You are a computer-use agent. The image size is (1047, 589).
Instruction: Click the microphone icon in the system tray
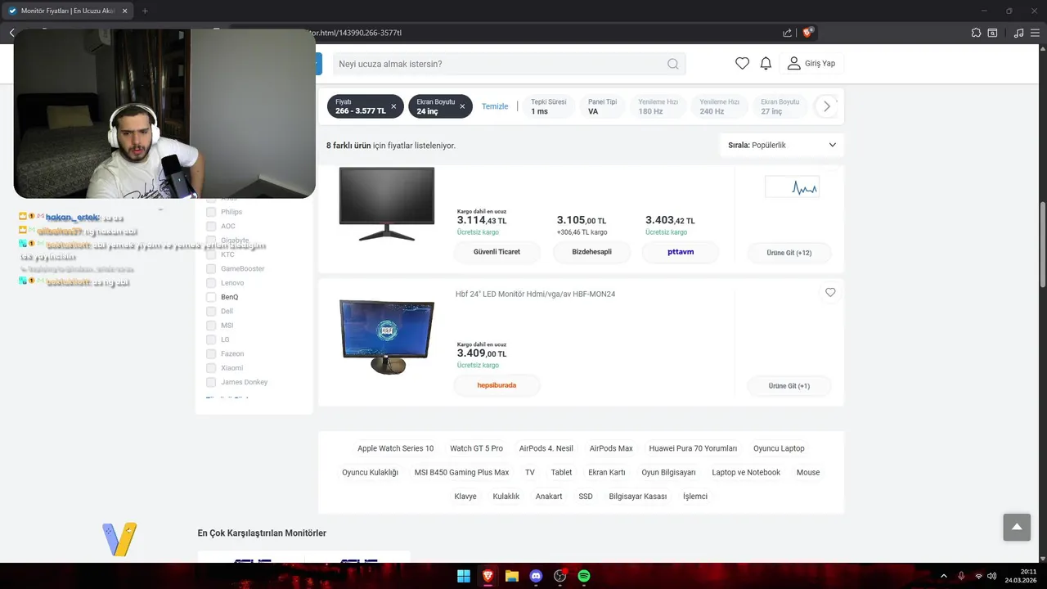961,576
